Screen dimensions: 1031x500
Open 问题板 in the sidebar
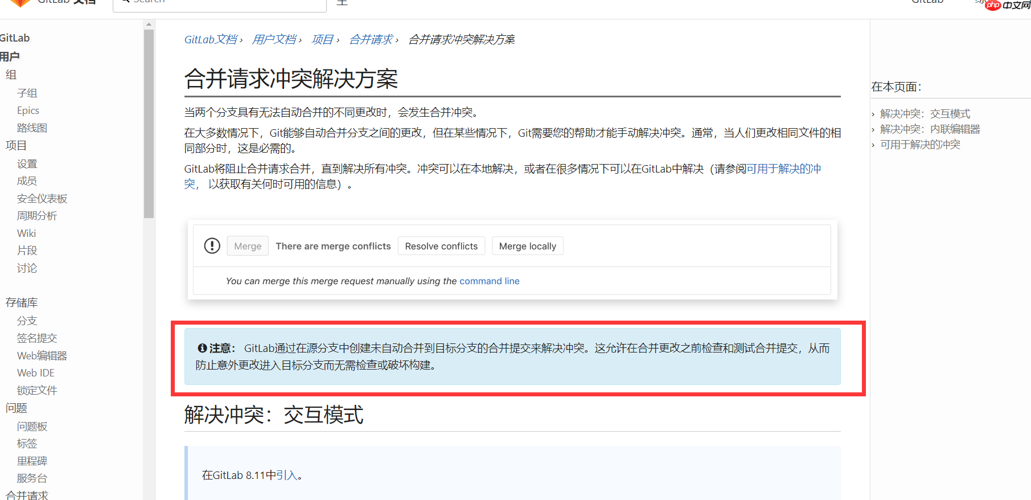click(32, 427)
